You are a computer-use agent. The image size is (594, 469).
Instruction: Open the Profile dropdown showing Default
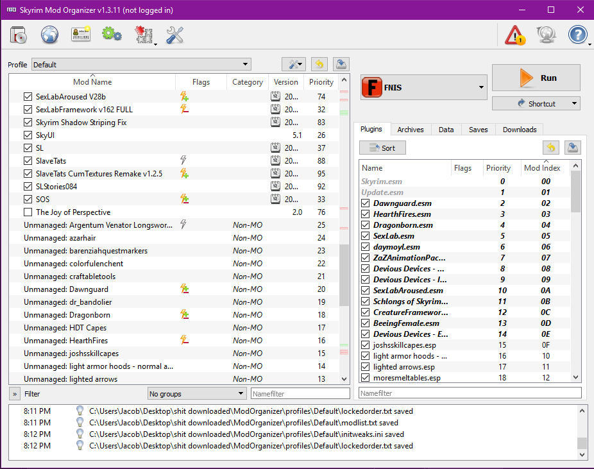[x=141, y=64]
